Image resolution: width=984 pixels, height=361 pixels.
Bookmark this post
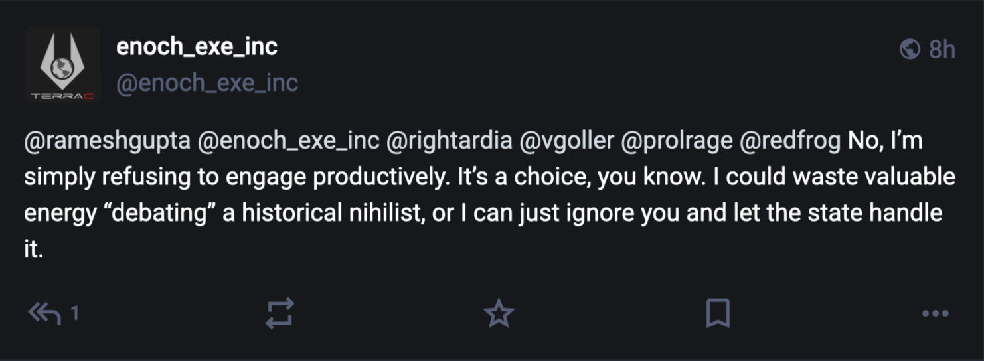(x=718, y=313)
